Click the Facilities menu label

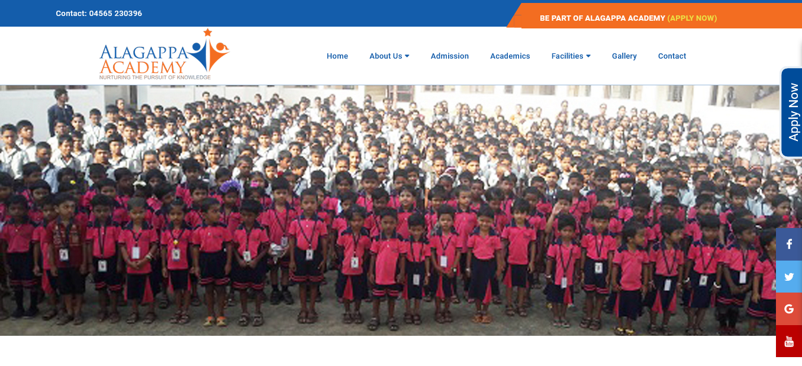pyautogui.click(x=567, y=56)
